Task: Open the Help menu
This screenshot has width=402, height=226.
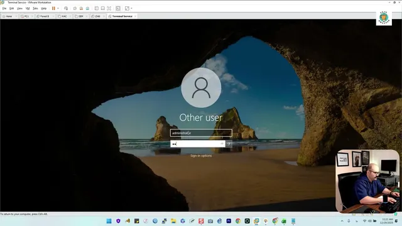Action: [x=44, y=8]
